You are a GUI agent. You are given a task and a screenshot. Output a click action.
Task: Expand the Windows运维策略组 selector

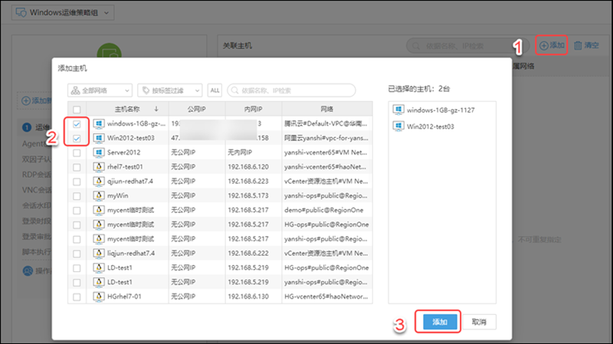coord(63,12)
